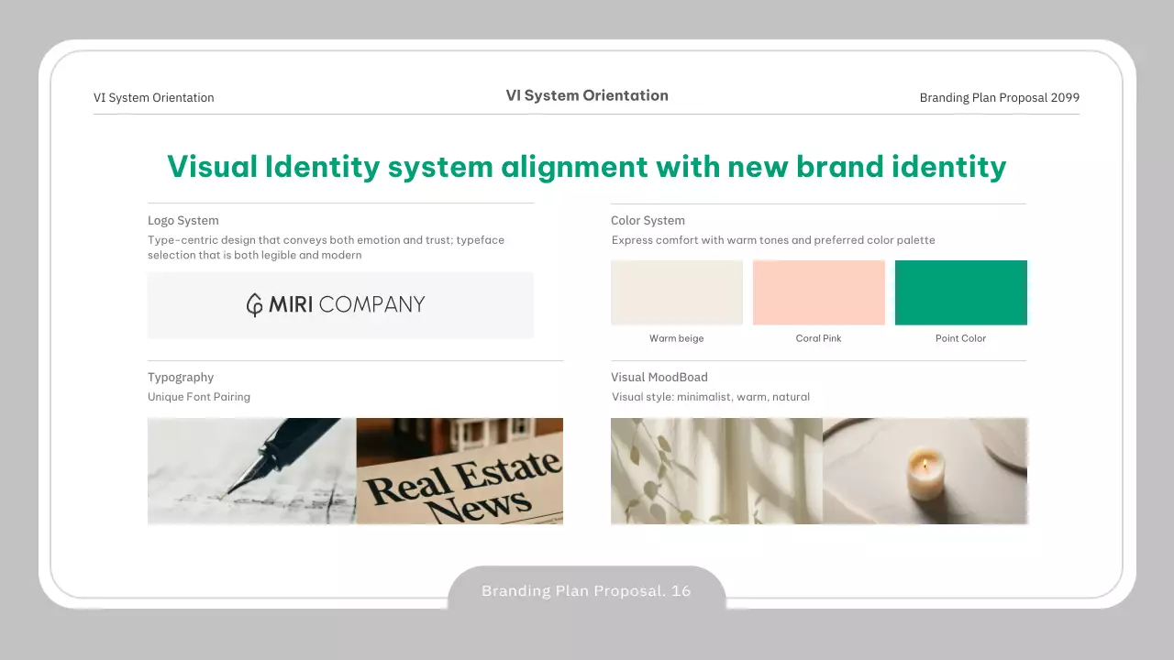Select the bold centered VI System Orientation title
1174x660 pixels.
click(587, 95)
